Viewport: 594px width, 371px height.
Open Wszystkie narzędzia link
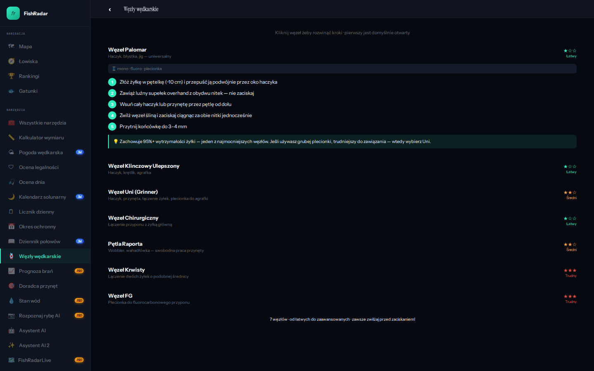click(42, 123)
